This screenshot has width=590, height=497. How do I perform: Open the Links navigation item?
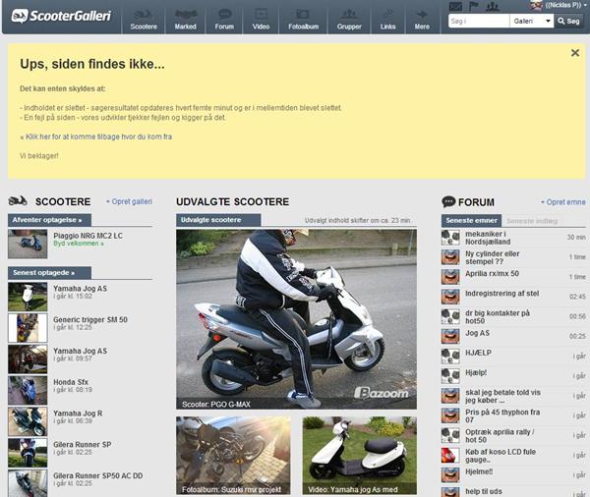(387, 20)
